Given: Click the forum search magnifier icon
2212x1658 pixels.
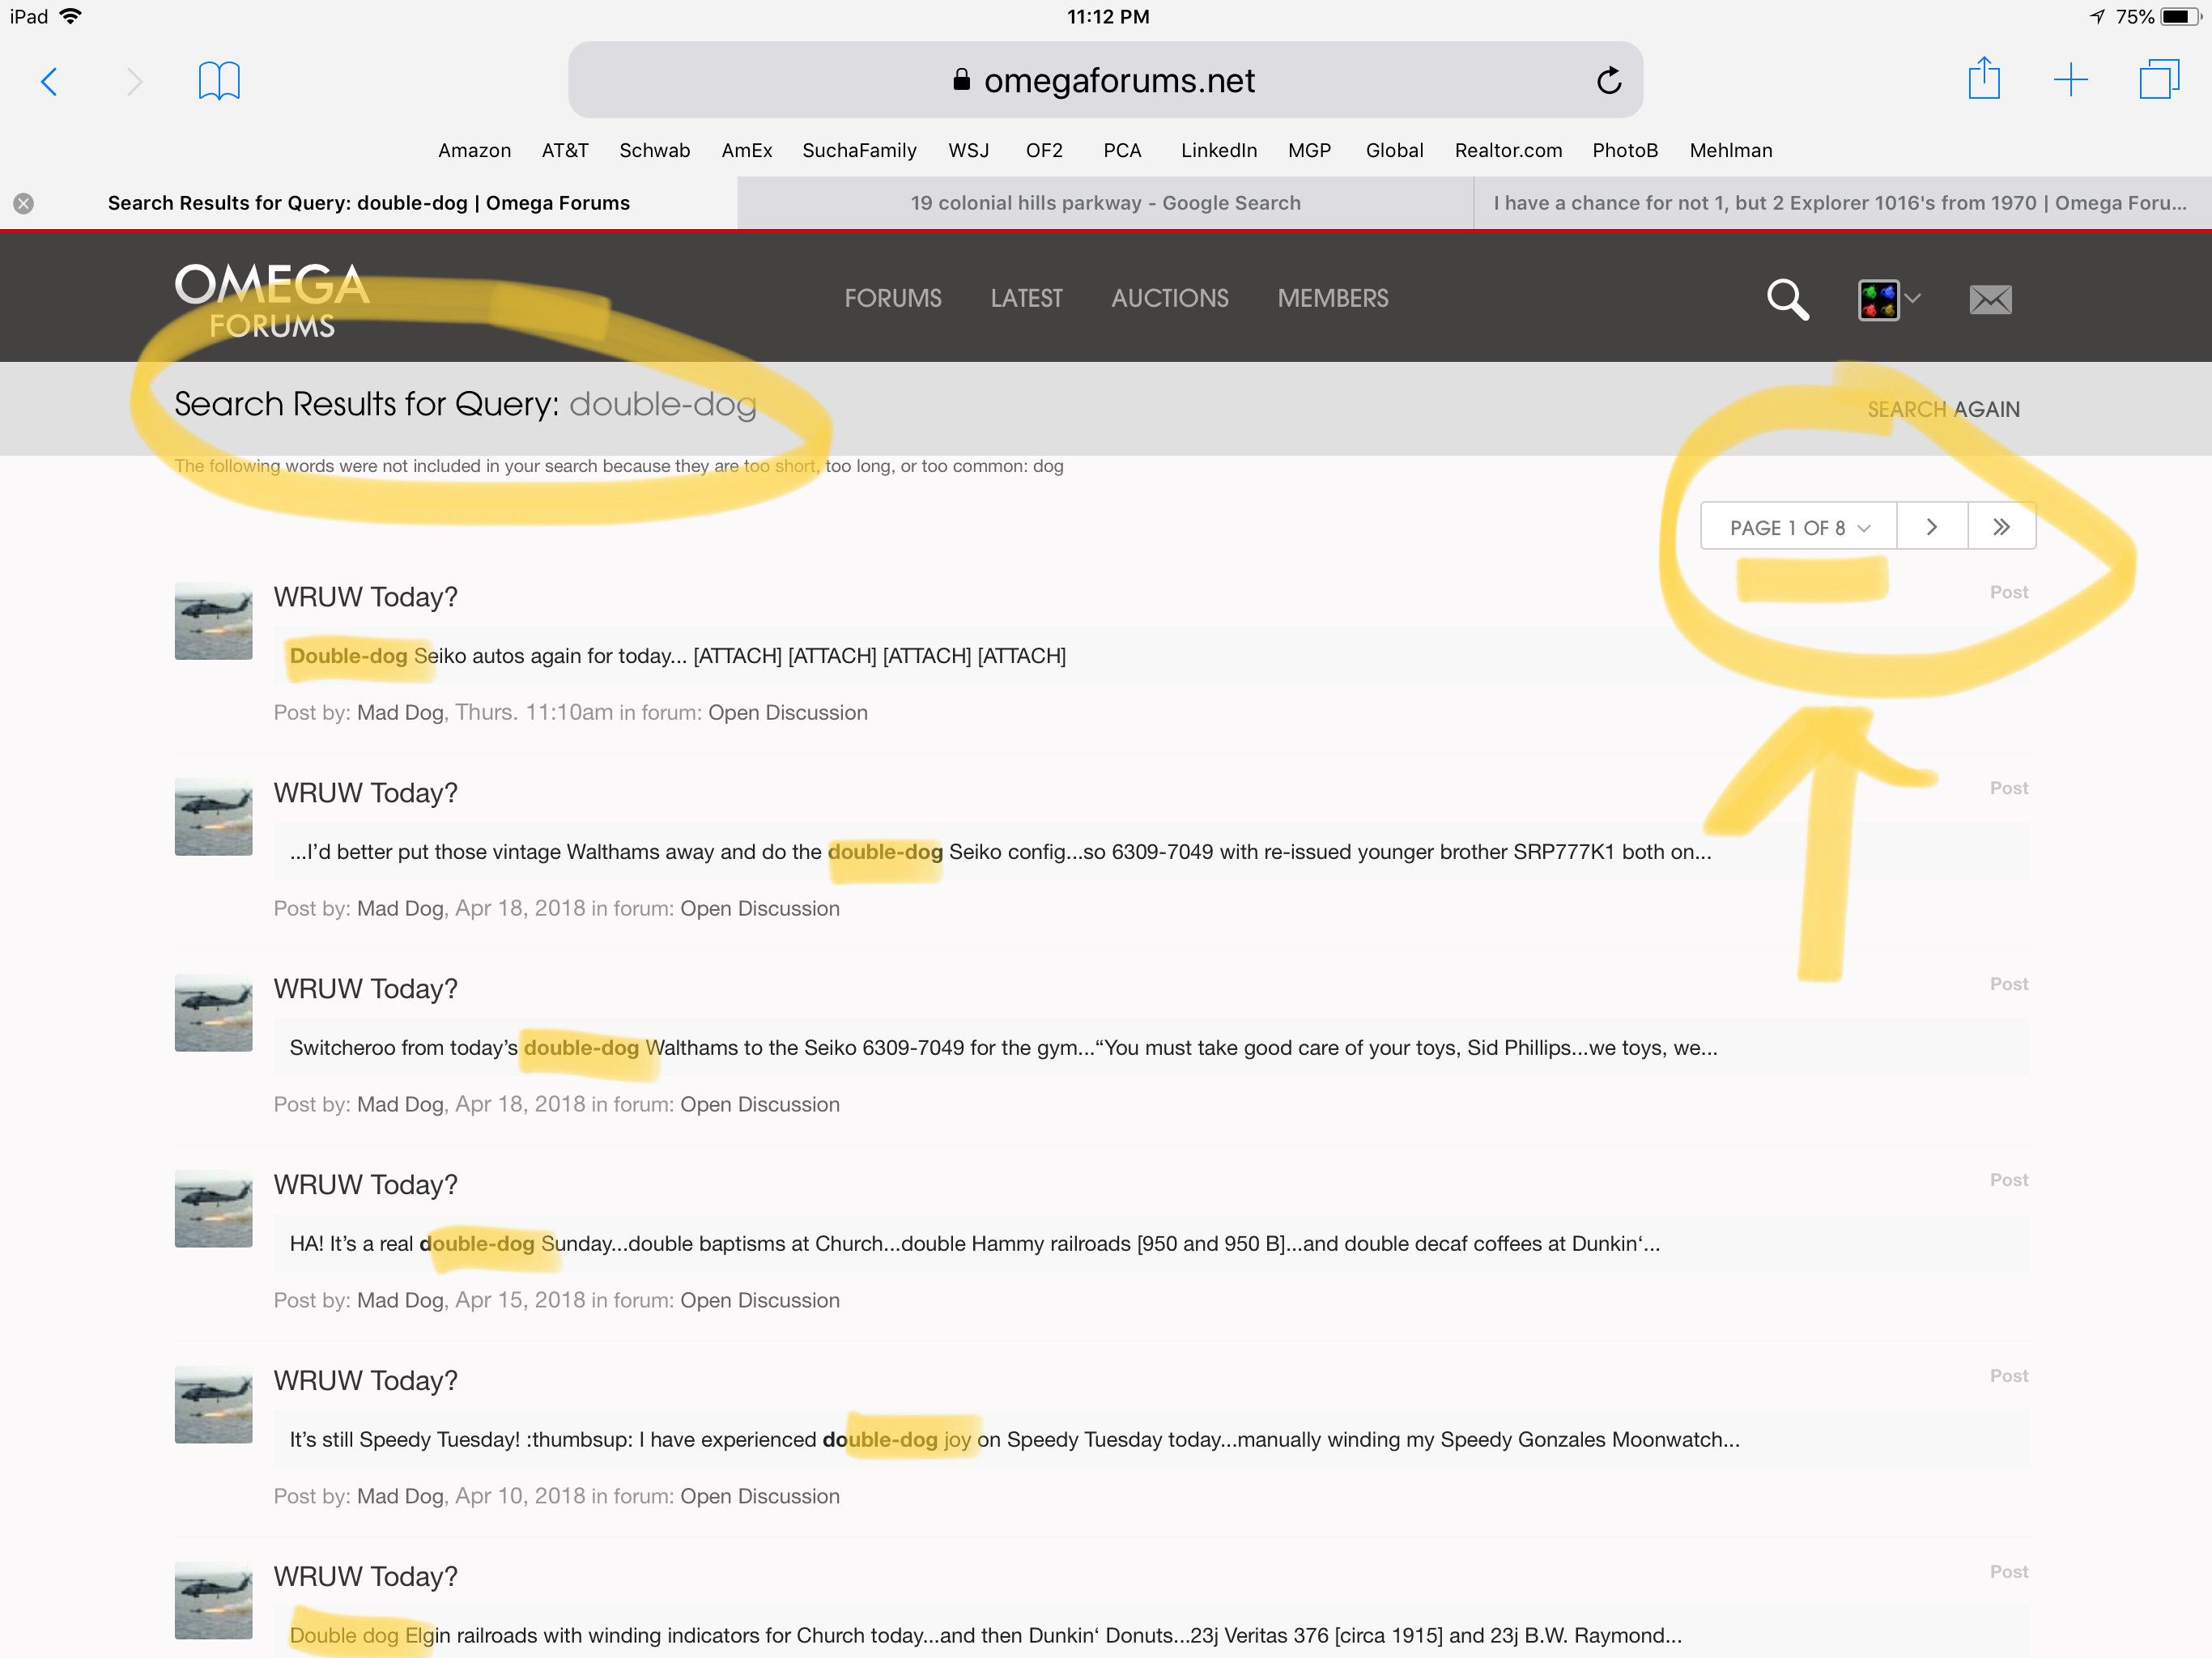Looking at the screenshot, I should 1787,299.
